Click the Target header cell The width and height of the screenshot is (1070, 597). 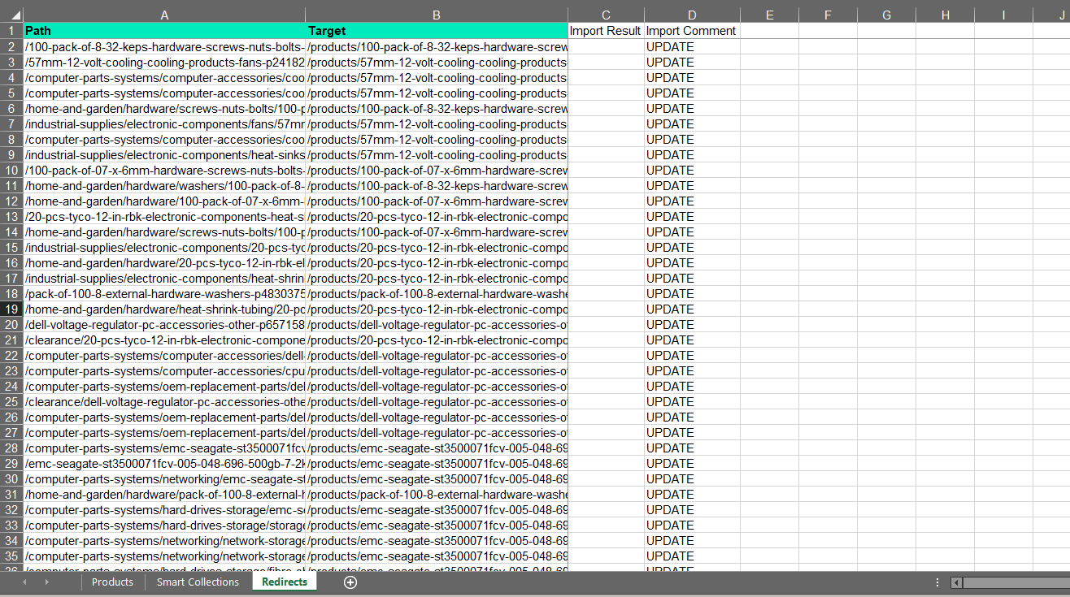click(437, 31)
